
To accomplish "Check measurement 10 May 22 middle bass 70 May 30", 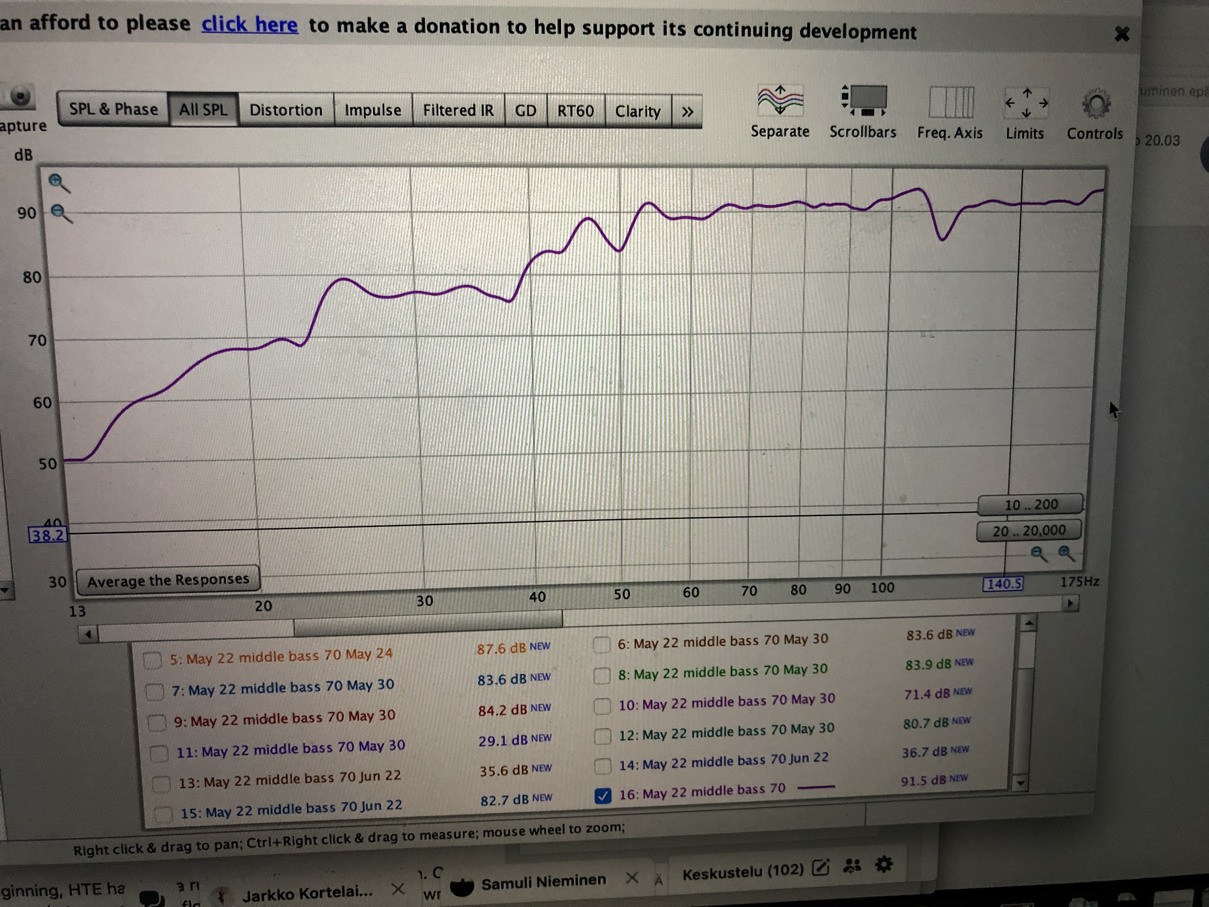I will pos(602,706).
